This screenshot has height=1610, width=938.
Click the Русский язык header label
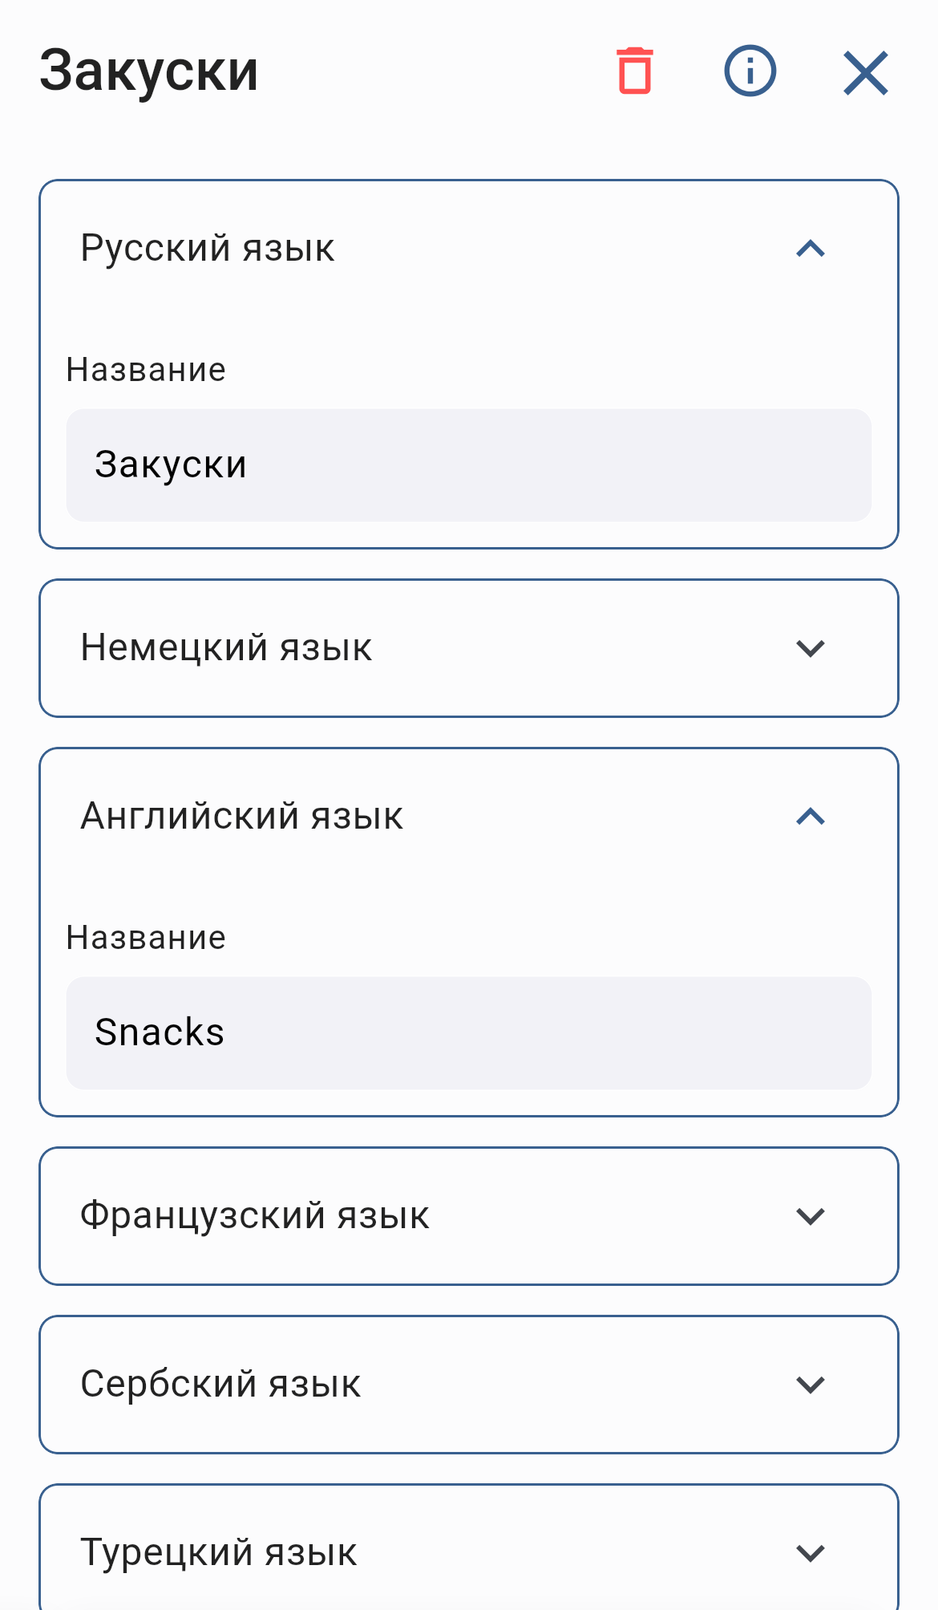207,249
